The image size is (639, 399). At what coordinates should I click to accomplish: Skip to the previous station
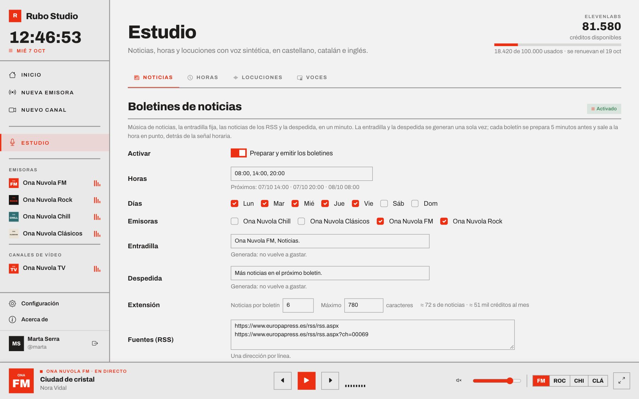point(283,381)
